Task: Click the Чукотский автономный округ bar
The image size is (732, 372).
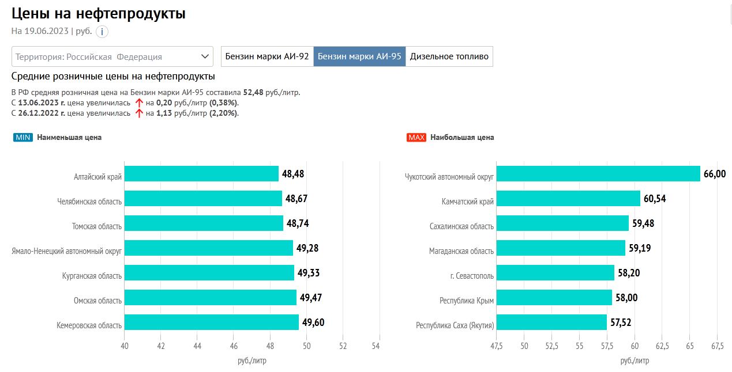Action: (598, 174)
